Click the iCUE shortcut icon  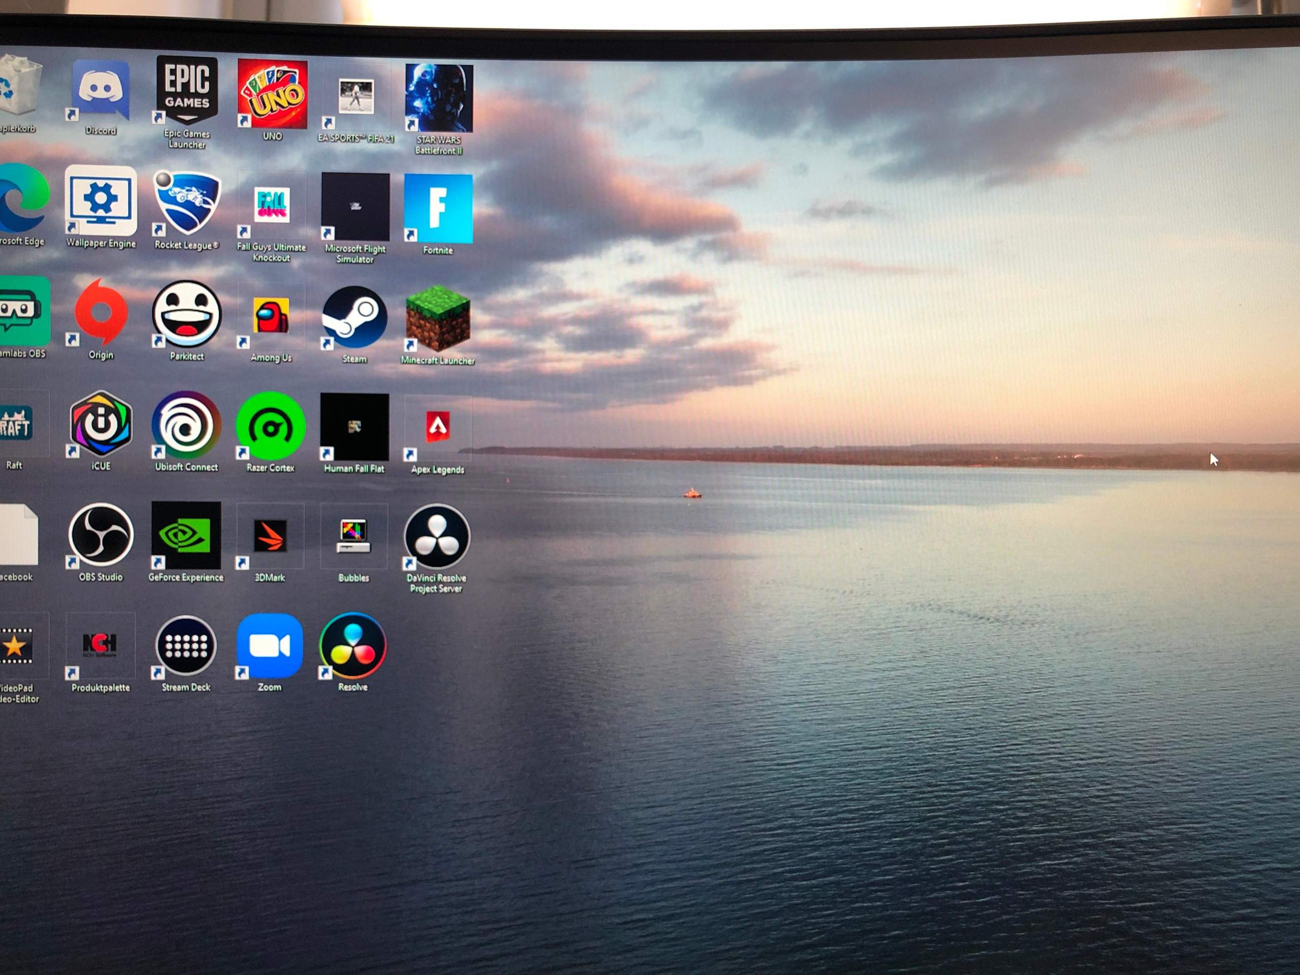101,424
